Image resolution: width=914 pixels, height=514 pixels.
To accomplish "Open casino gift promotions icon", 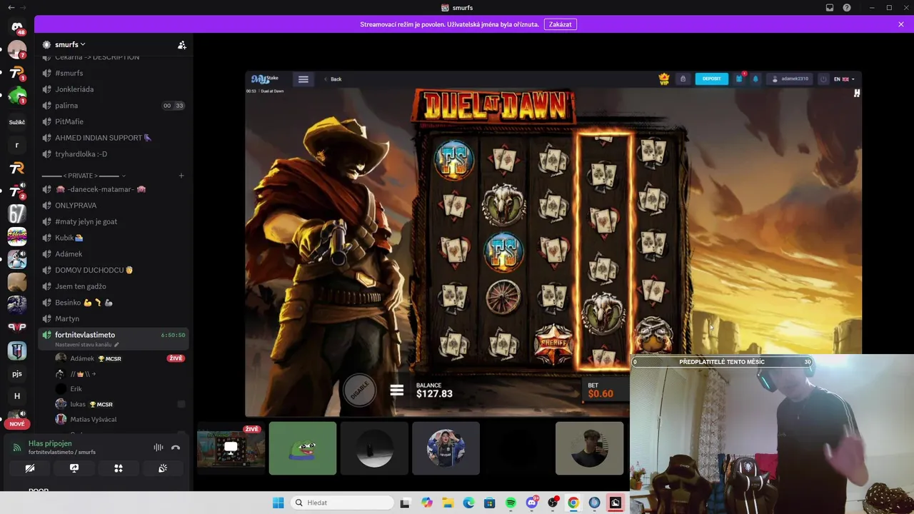I will click(740, 78).
